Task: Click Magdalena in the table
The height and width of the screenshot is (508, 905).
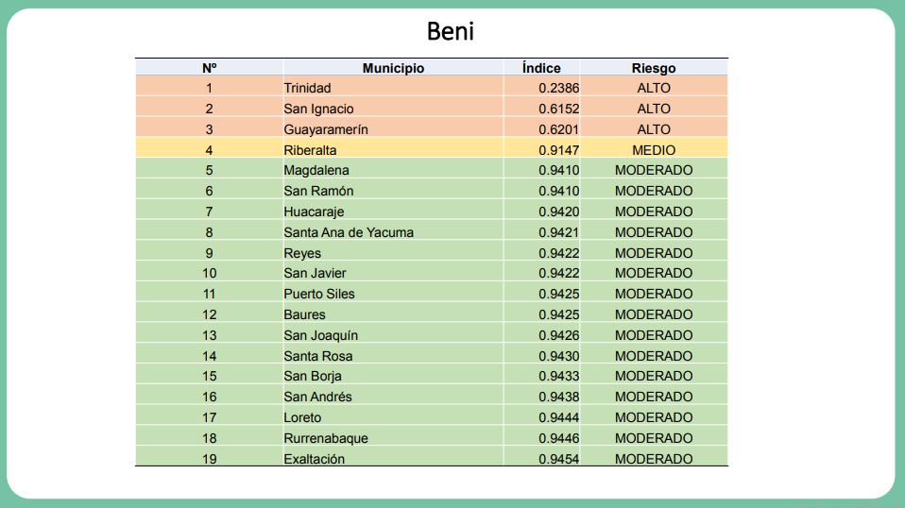Action: tap(316, 171)
